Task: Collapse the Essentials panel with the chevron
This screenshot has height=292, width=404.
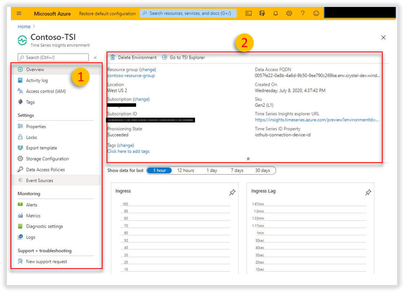Action: click(x=248, y=159)
